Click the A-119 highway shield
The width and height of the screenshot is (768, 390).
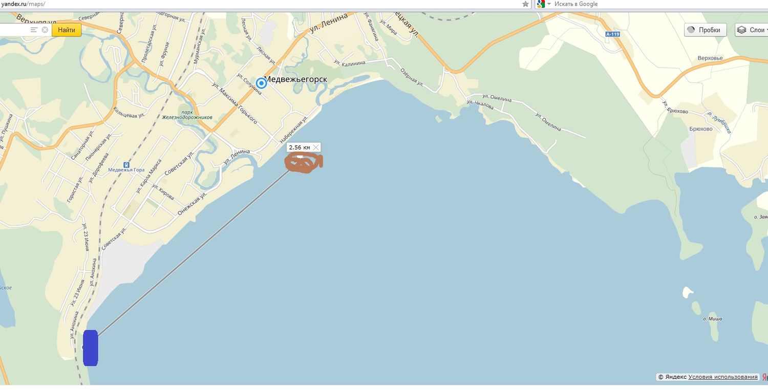click(x=612, y=34)
